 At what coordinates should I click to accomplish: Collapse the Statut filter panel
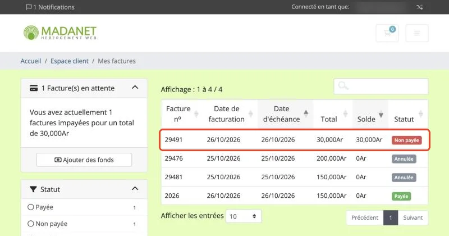coord(135,189)
